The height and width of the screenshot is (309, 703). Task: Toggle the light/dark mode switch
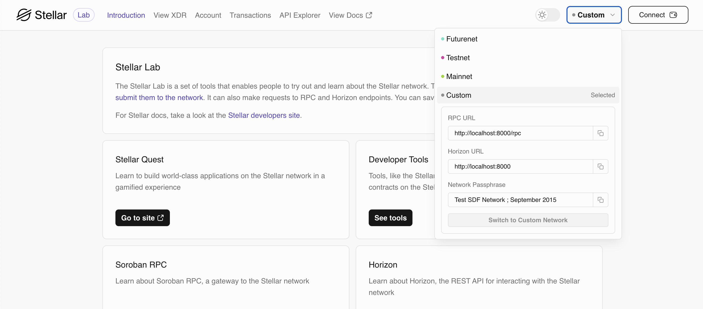pyautogui.click(x=547, y=15)
